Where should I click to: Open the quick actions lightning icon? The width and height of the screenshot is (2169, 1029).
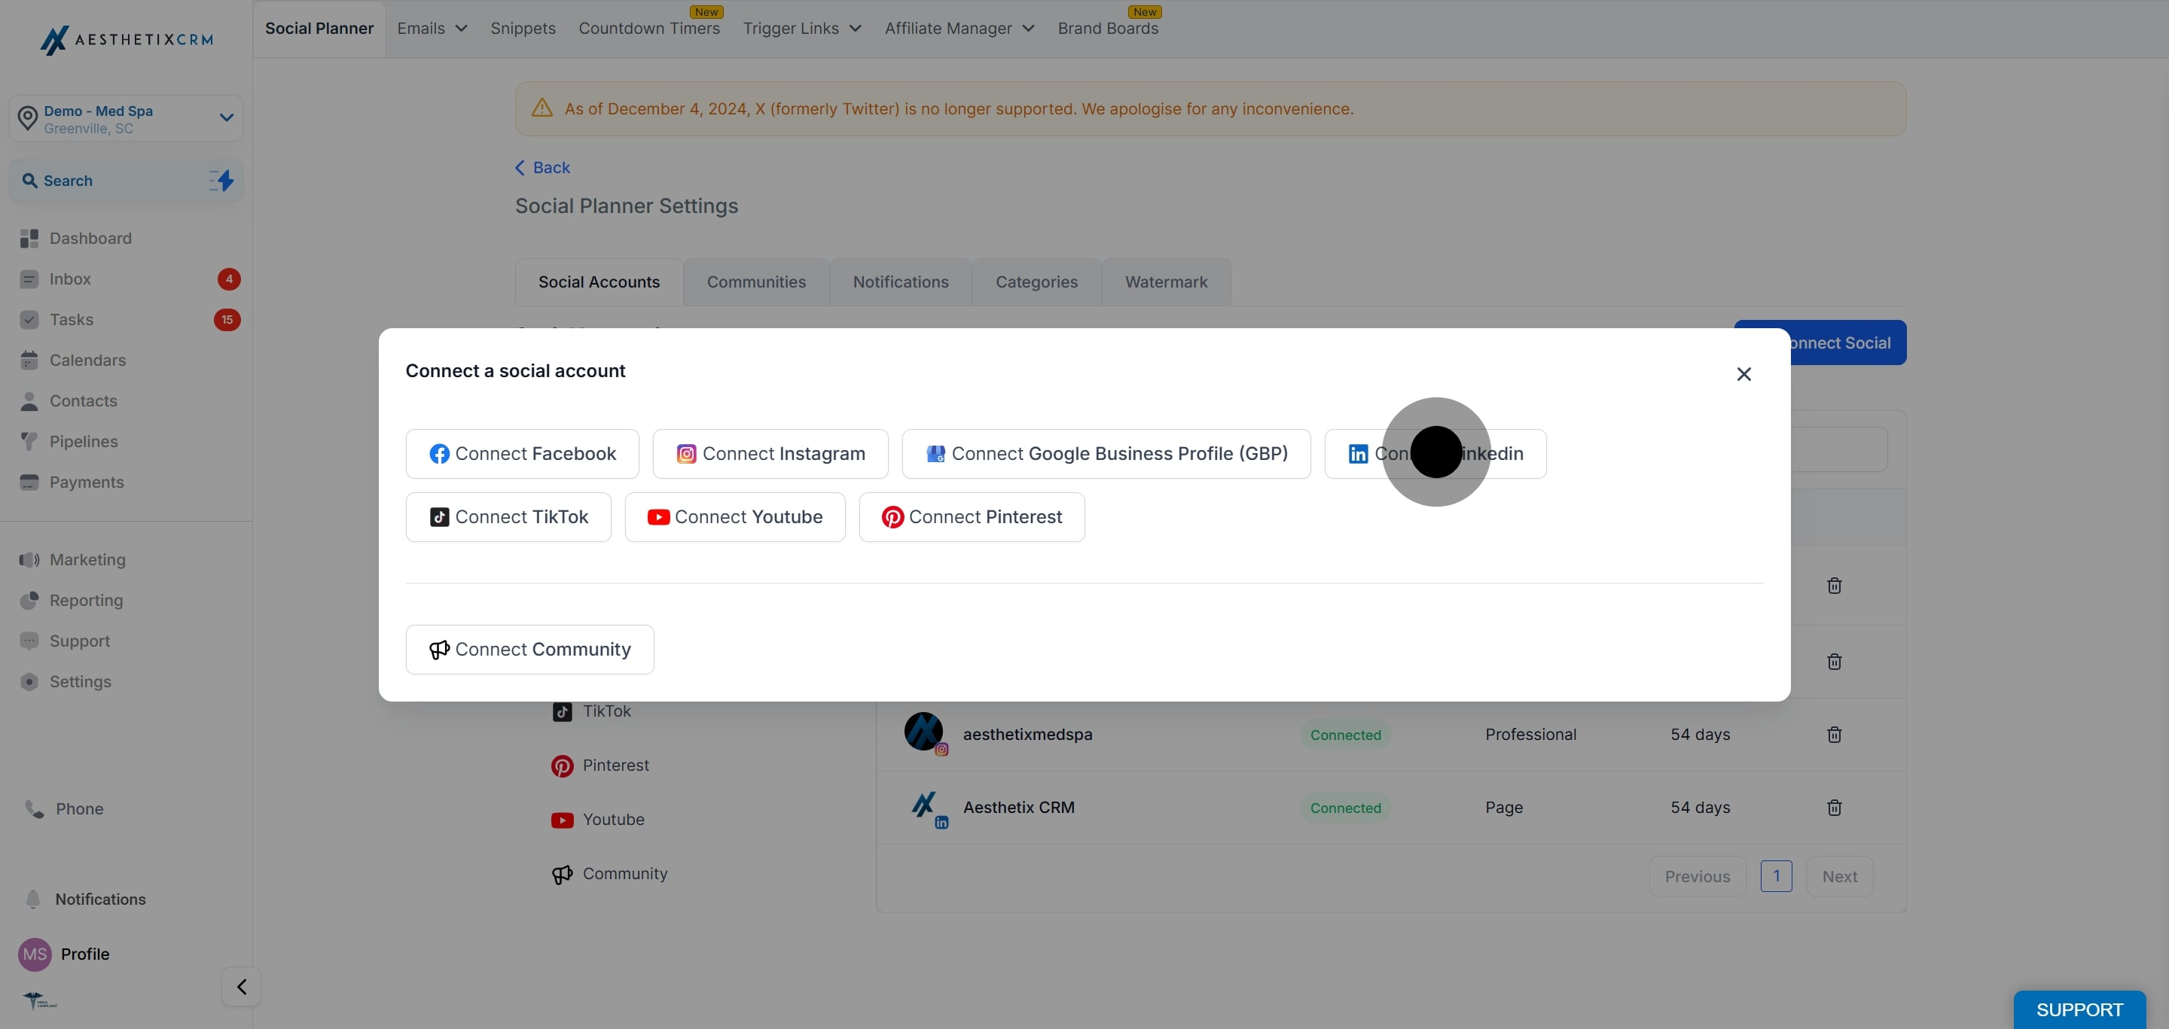click(x=221, y=180)
